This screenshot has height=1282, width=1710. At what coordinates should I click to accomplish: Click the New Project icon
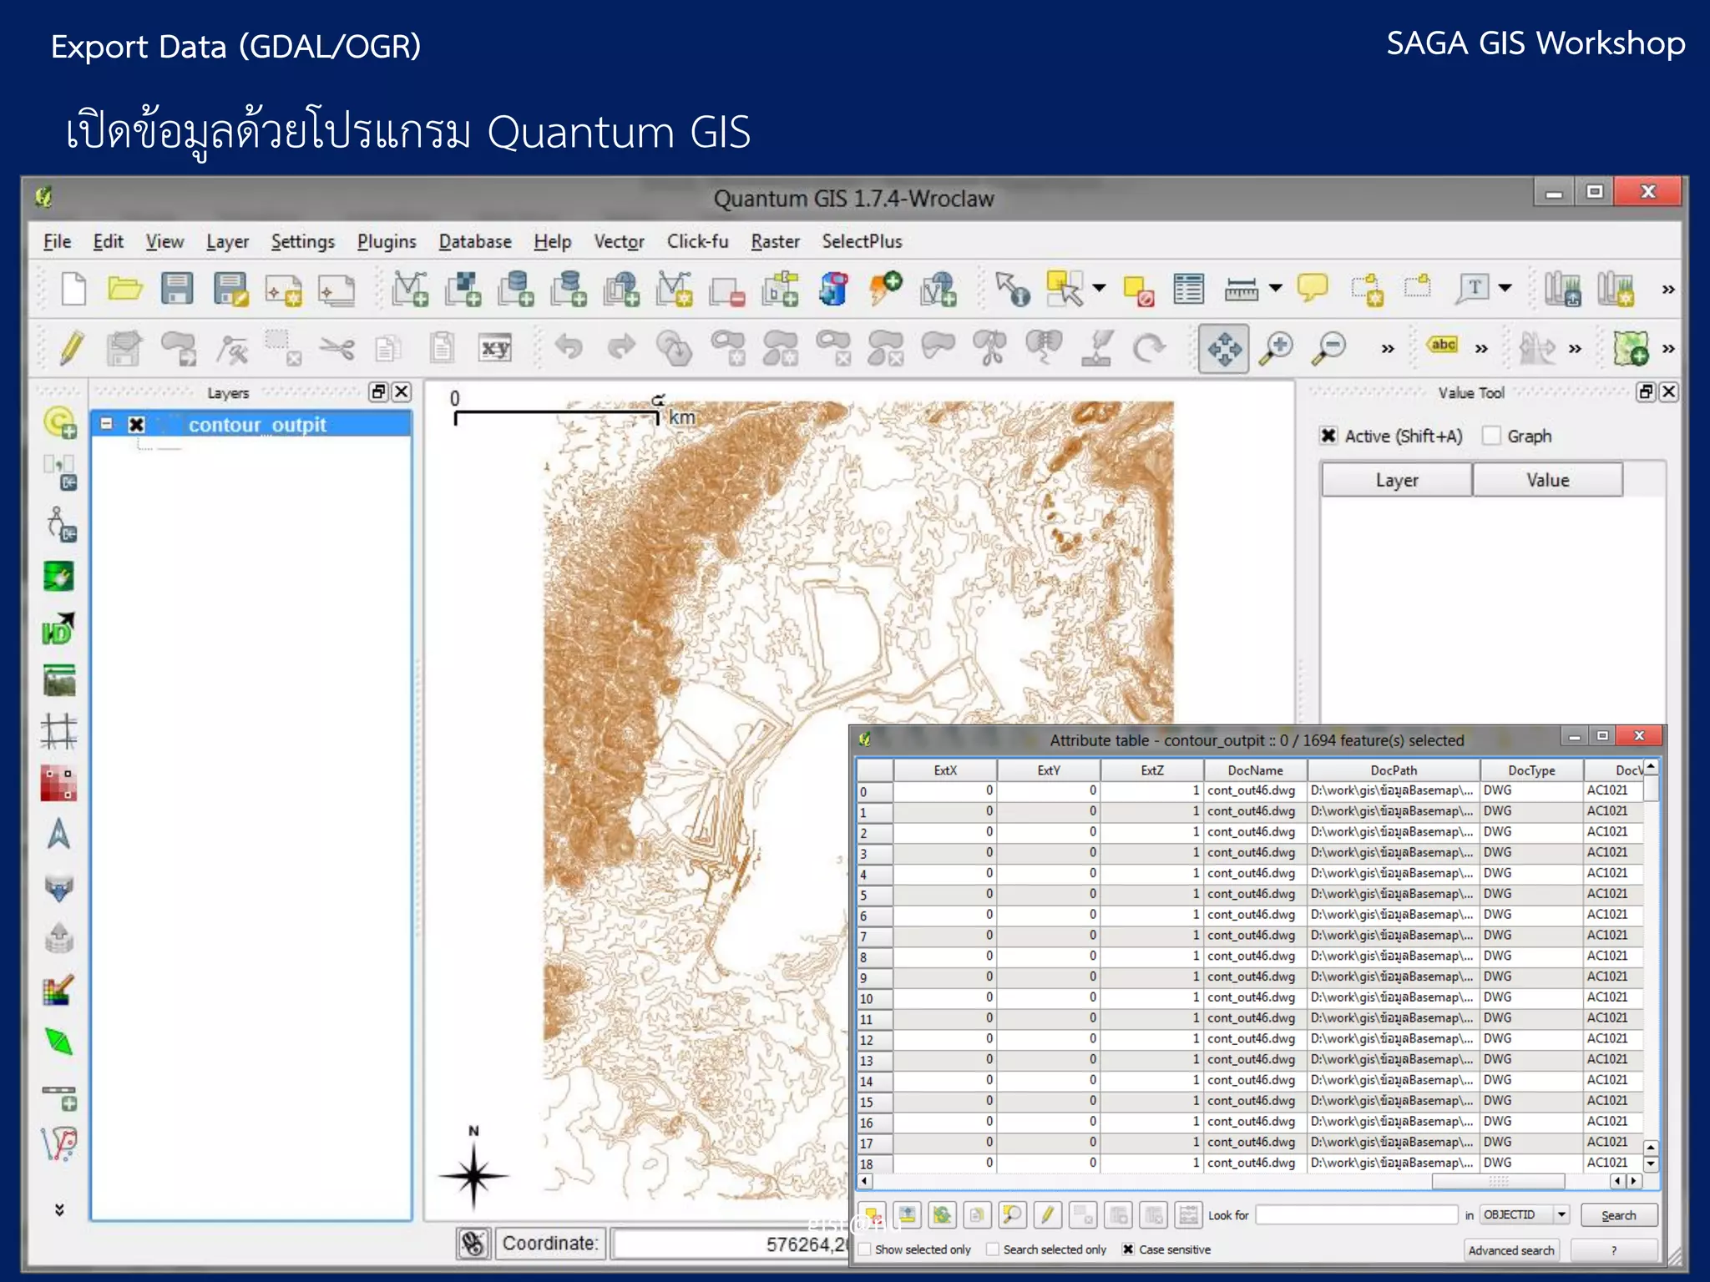pos(73,290)
